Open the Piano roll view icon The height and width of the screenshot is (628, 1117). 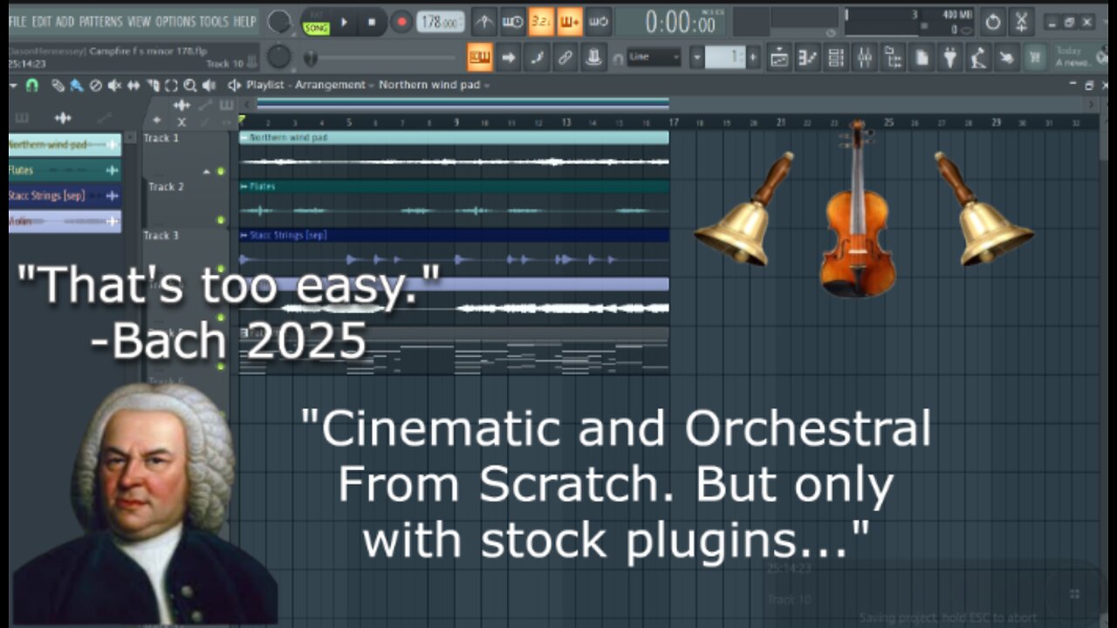click(807, 58)
